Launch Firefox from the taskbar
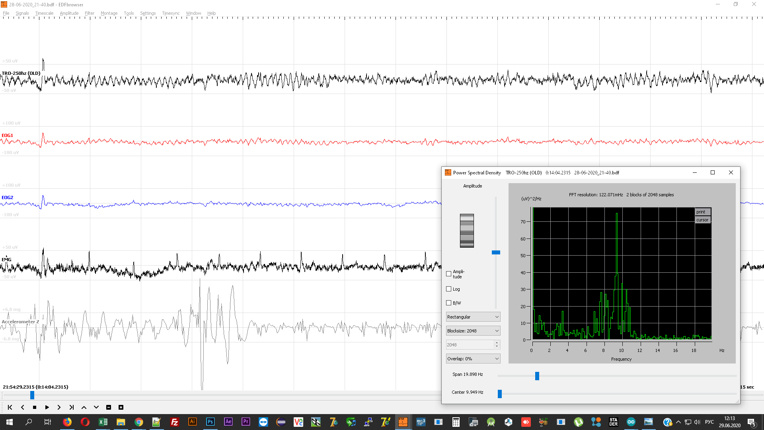Viewport: 764px width, 430px height. 67,422
